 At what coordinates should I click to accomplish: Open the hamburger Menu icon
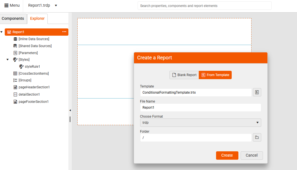(6, 5)
